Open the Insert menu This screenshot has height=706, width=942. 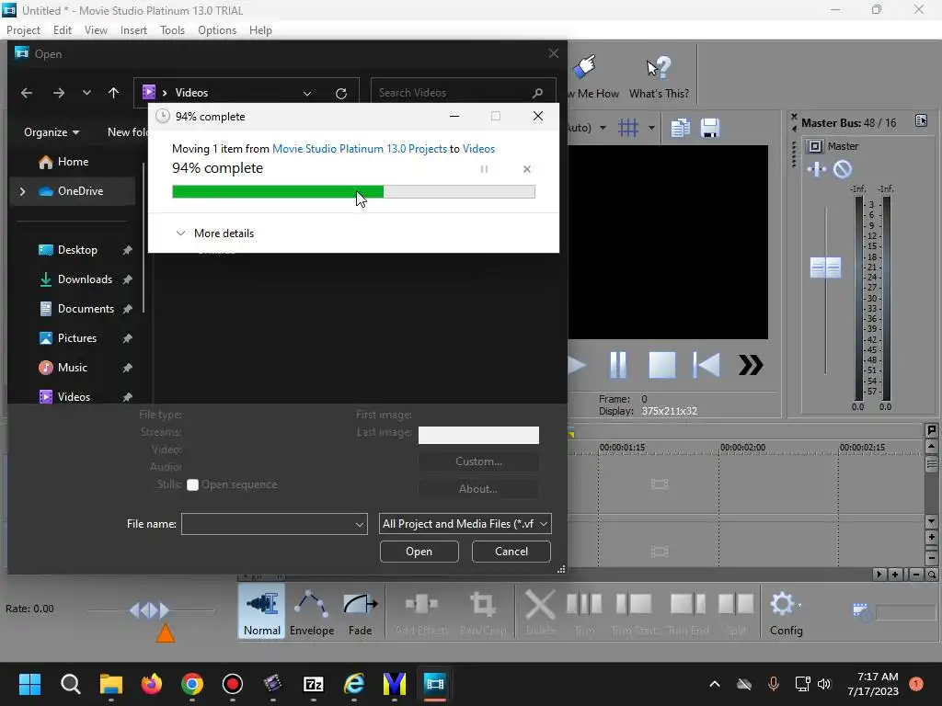point(133,30)
